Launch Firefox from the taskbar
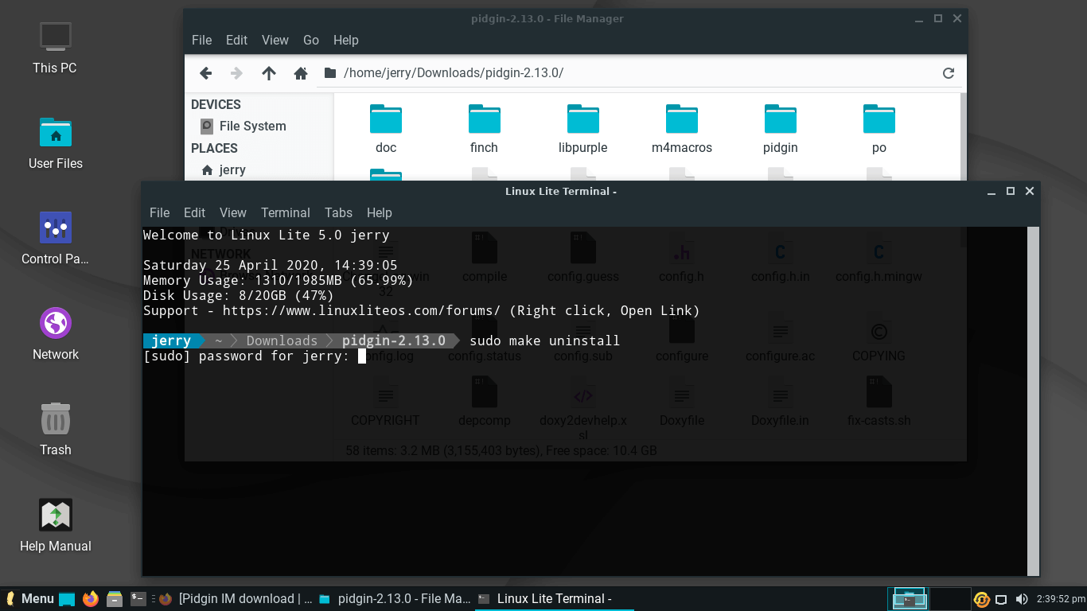 click(x=91, y=598)
